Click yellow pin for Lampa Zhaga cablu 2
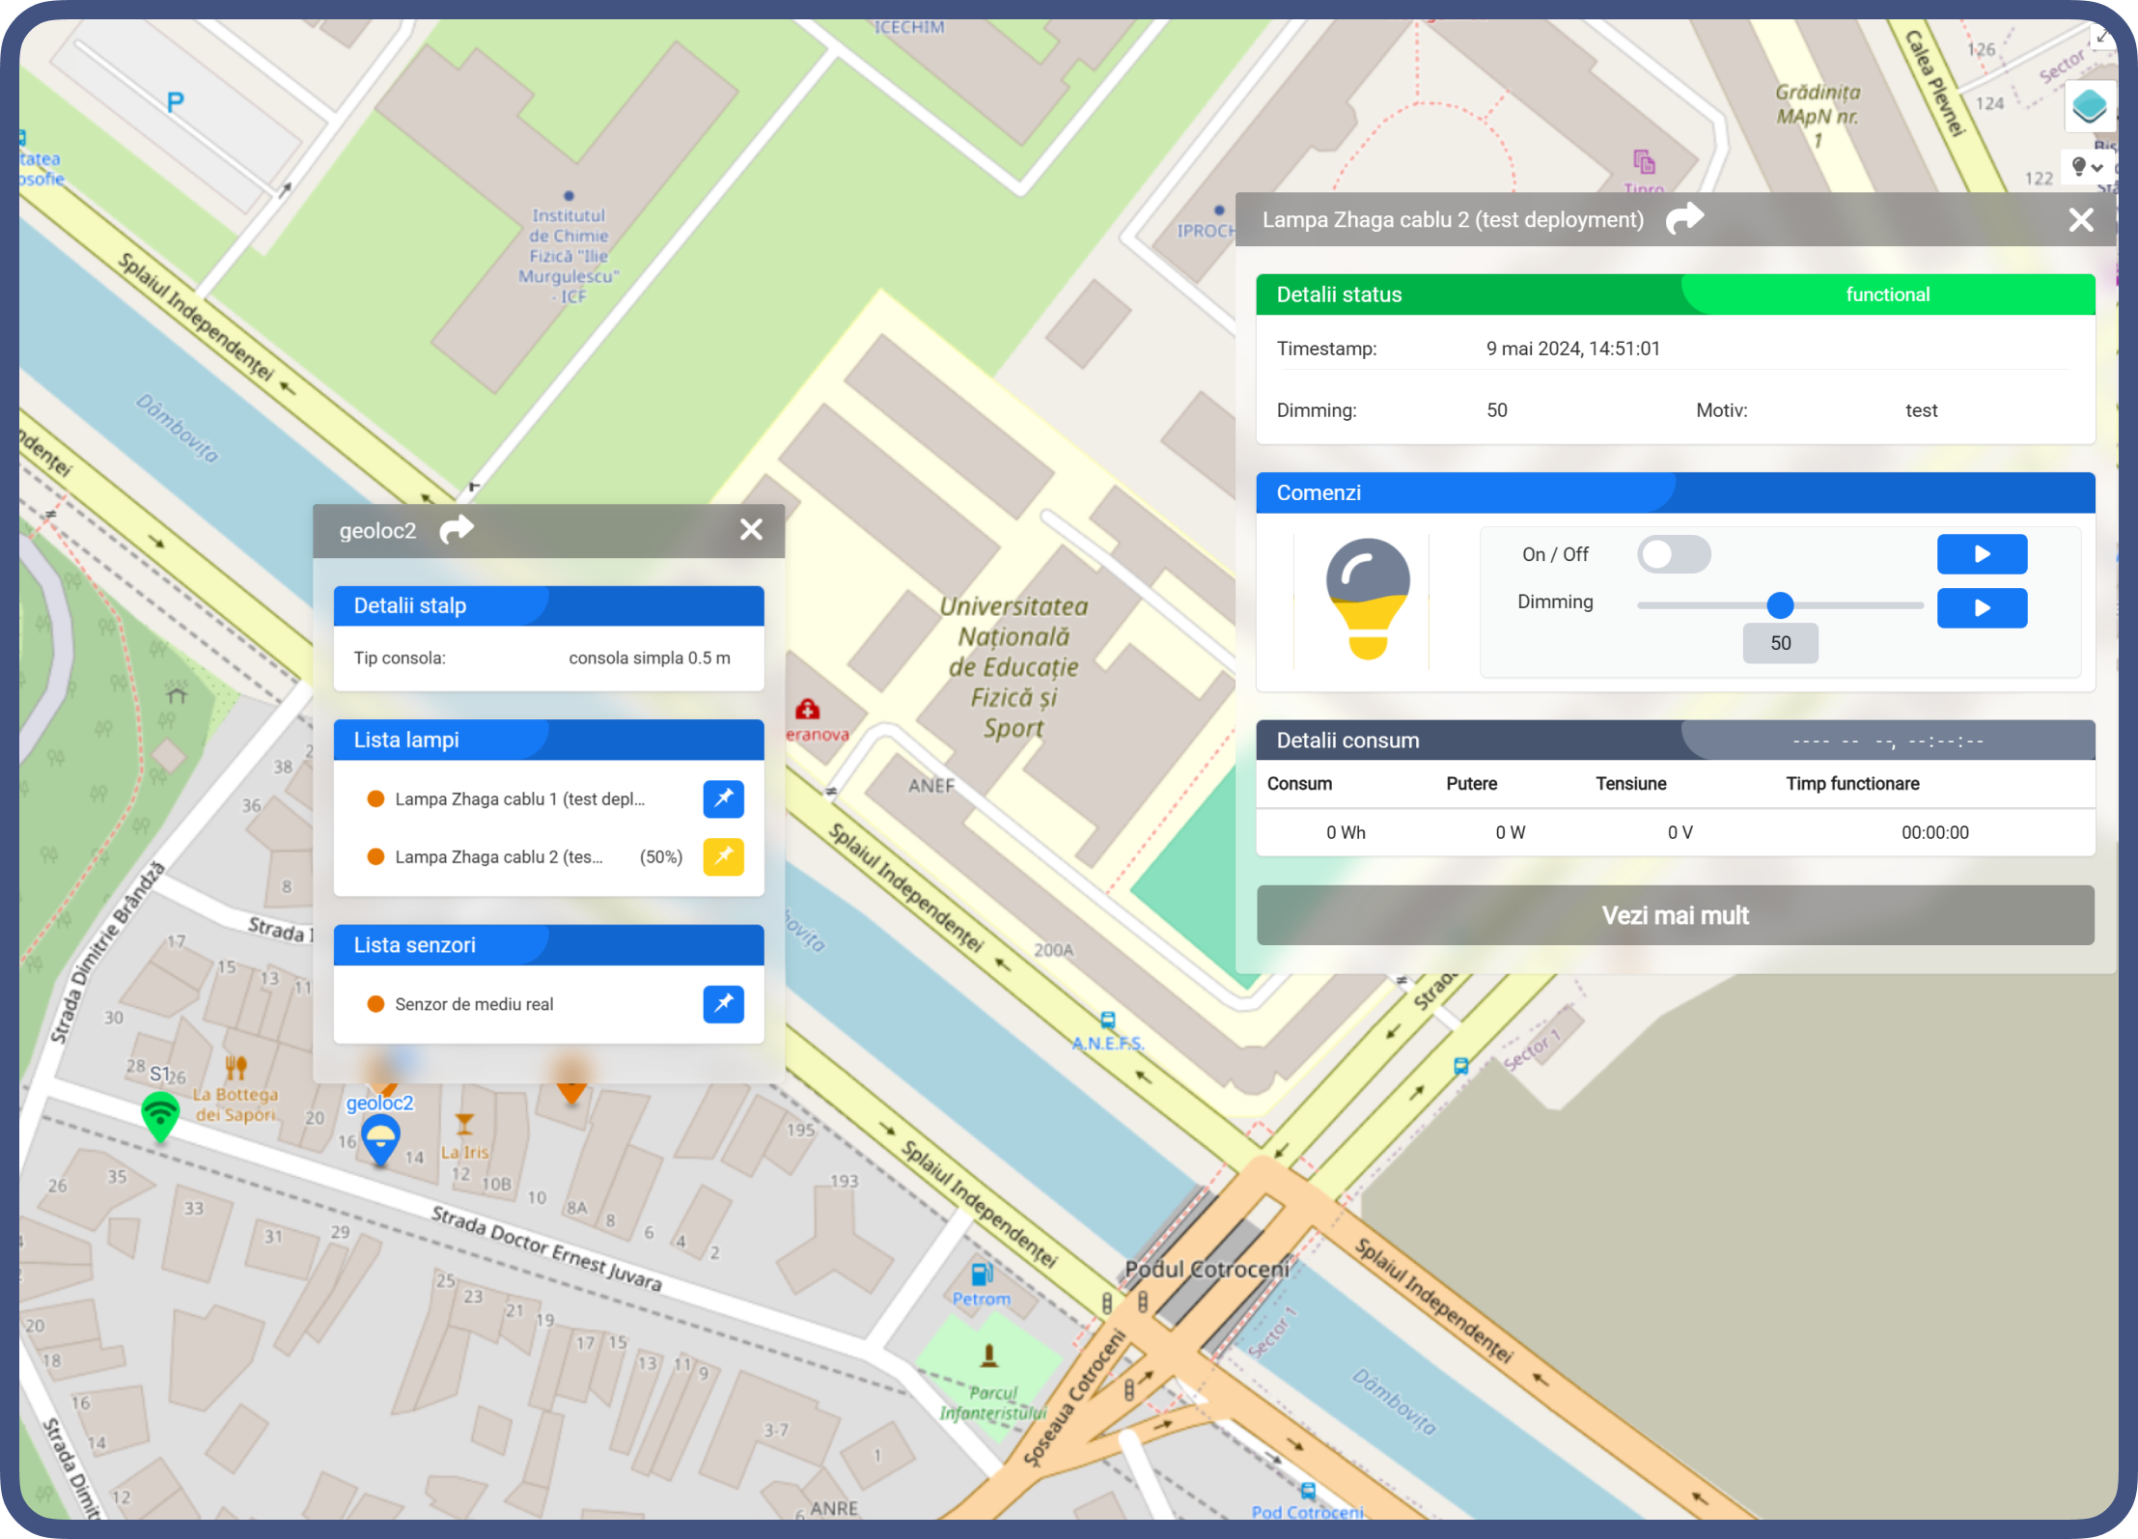Viewport: 2138px width, 1539px height. [723, 856]
